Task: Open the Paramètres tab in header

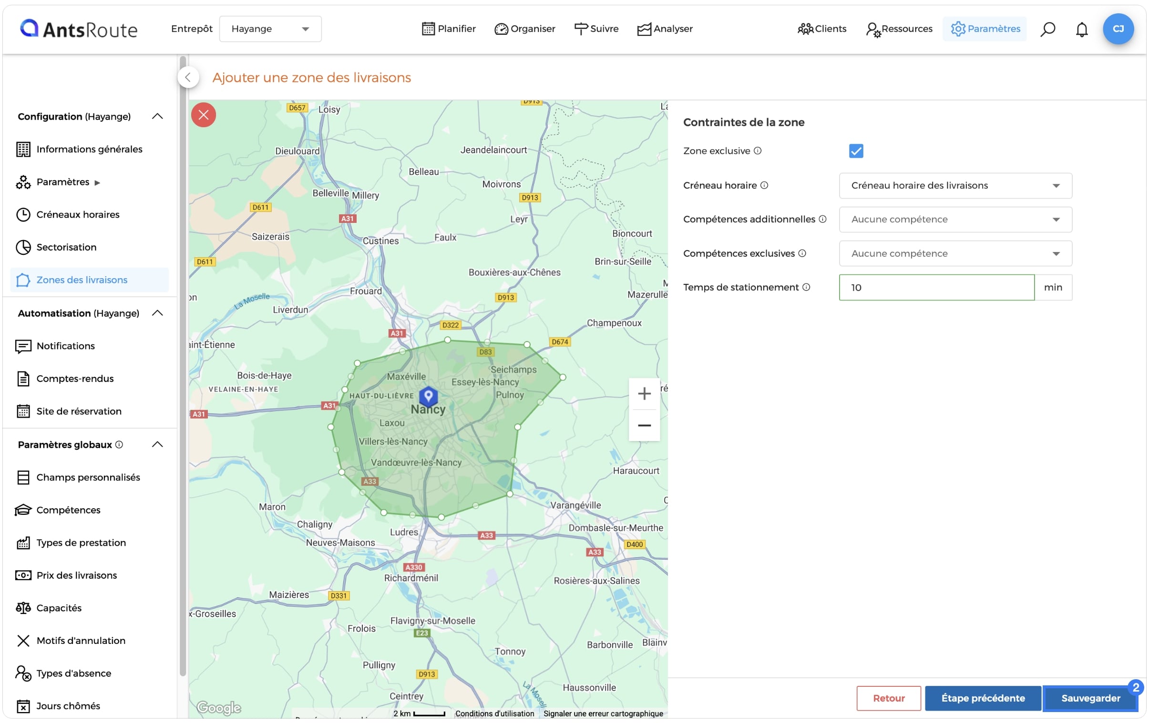Action: [985, 29]
